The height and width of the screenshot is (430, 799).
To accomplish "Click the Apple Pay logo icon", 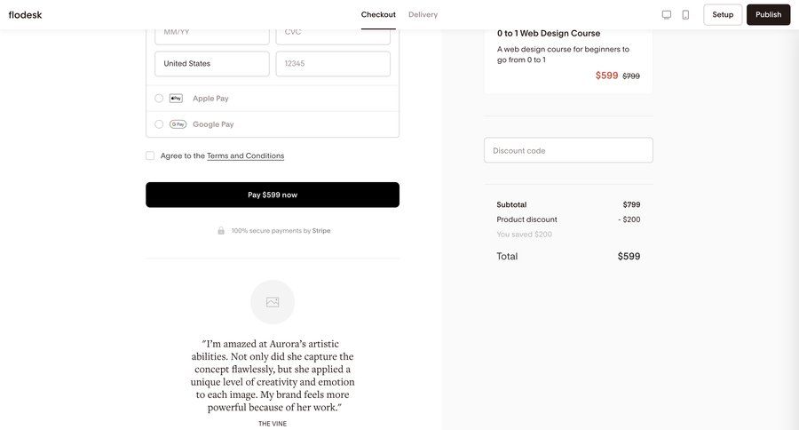I will pyautogui.click(x=177, y=99).
